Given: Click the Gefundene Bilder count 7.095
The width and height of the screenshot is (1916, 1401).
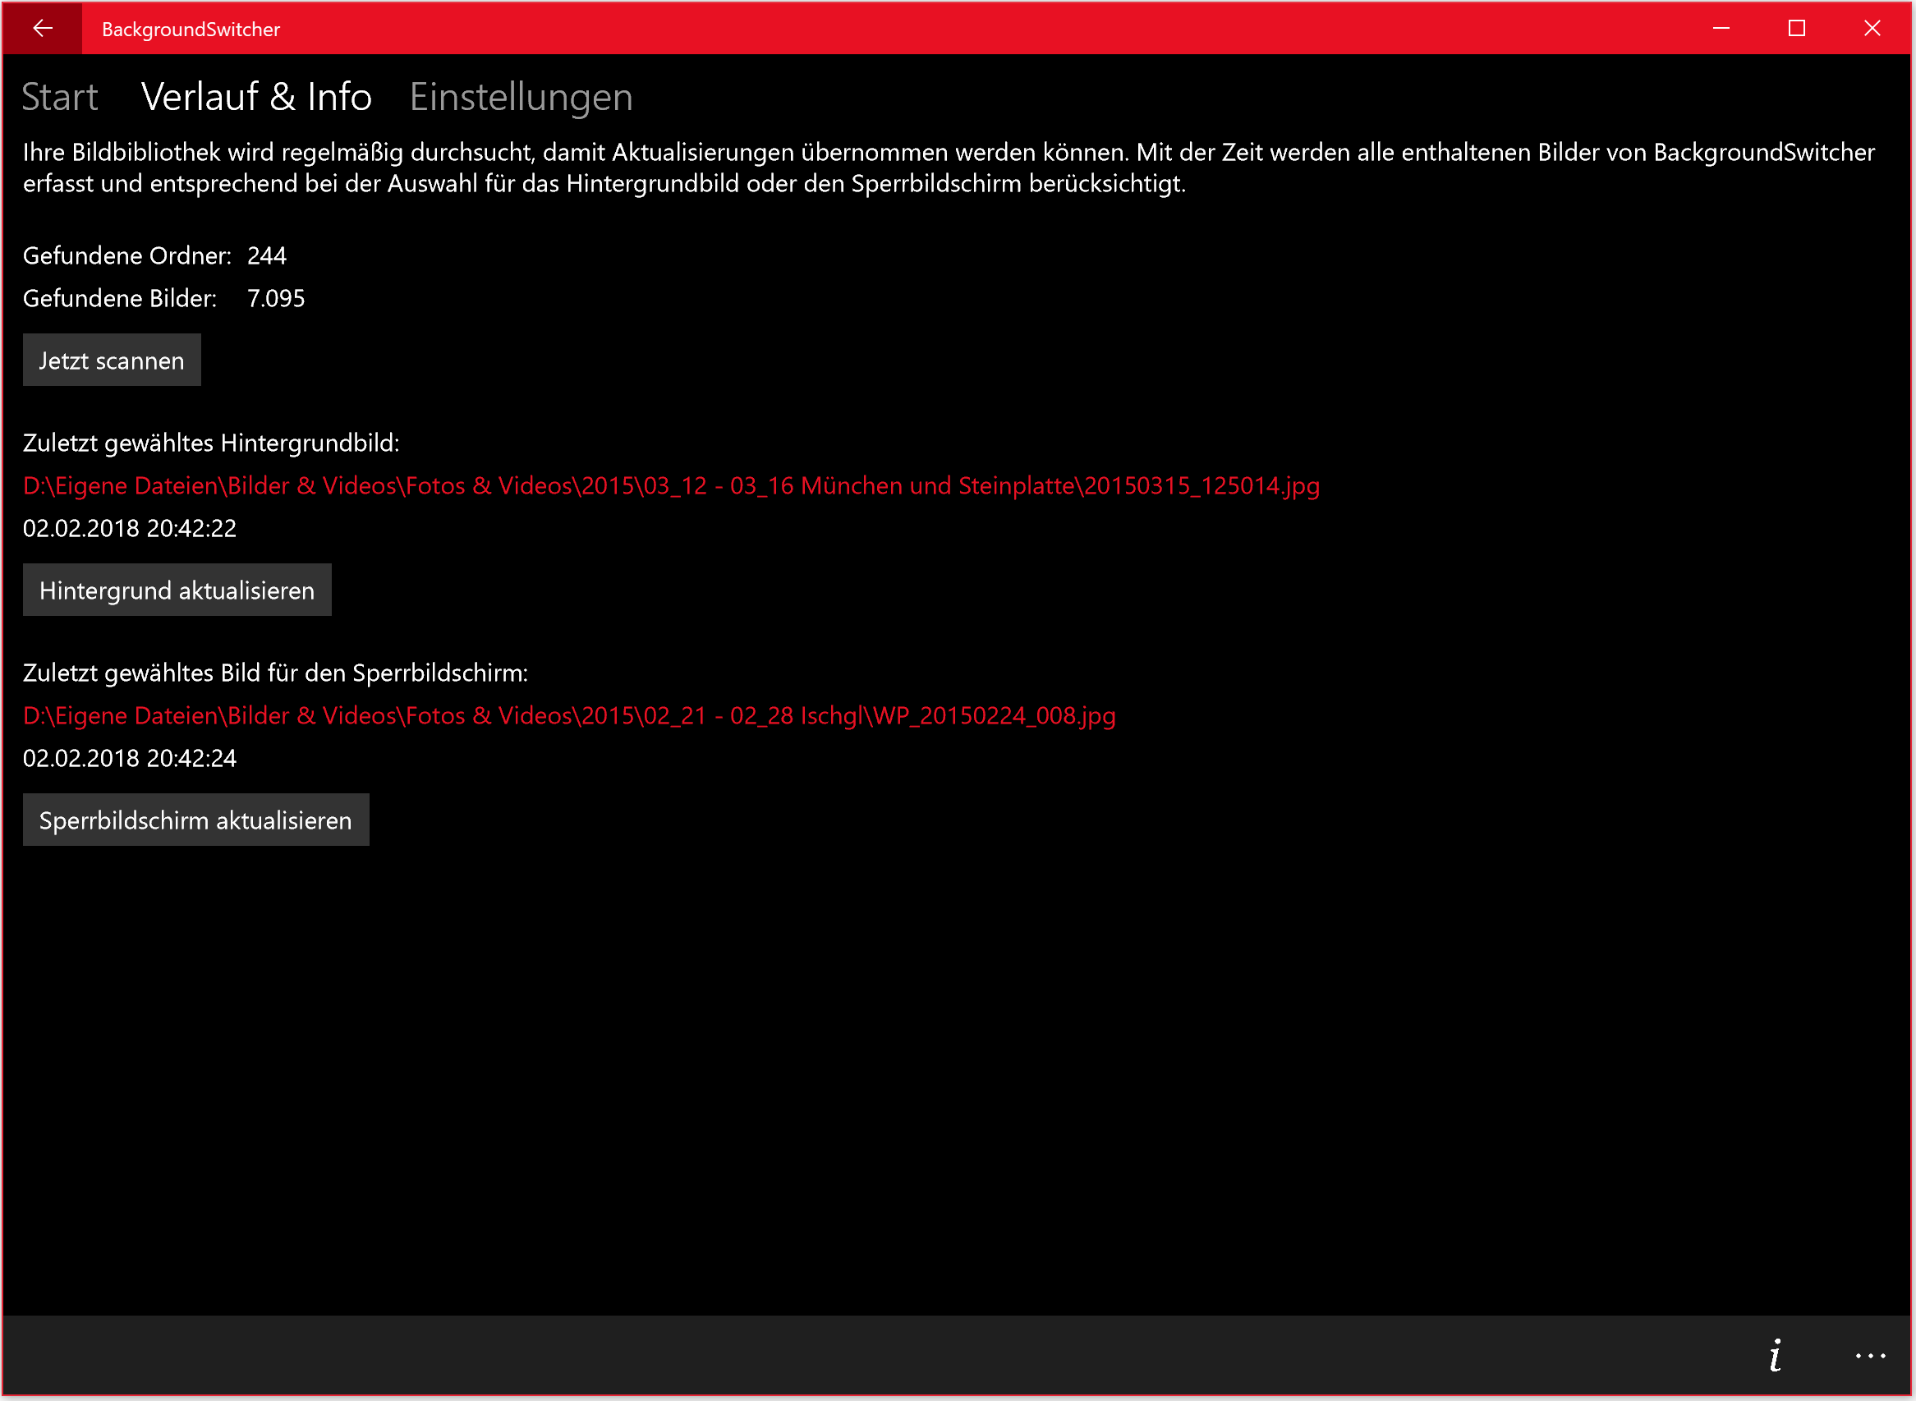Looking at the screenshot, I should (276, 299).
